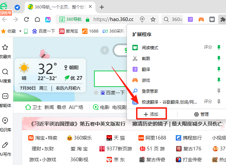Click the 360ai search field
Screen dimensions: 226x165
pyautogui.click(x=177, y=19)
